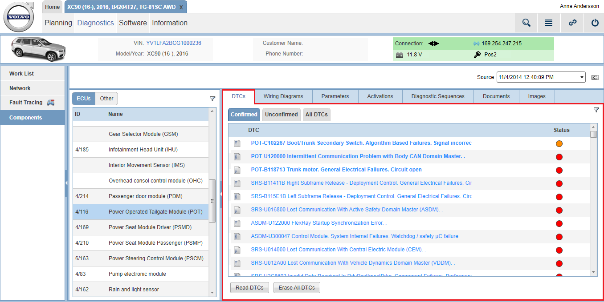Click the Fault Tracing car icon

pyautogui.click(x=51, y=103)
